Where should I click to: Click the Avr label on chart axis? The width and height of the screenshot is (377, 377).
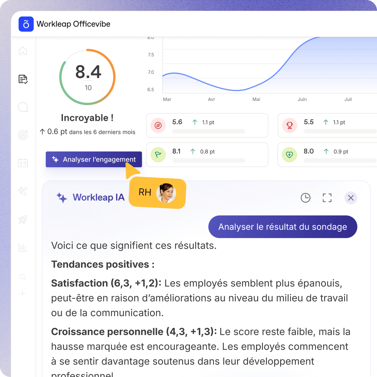[x=212, y=99]
